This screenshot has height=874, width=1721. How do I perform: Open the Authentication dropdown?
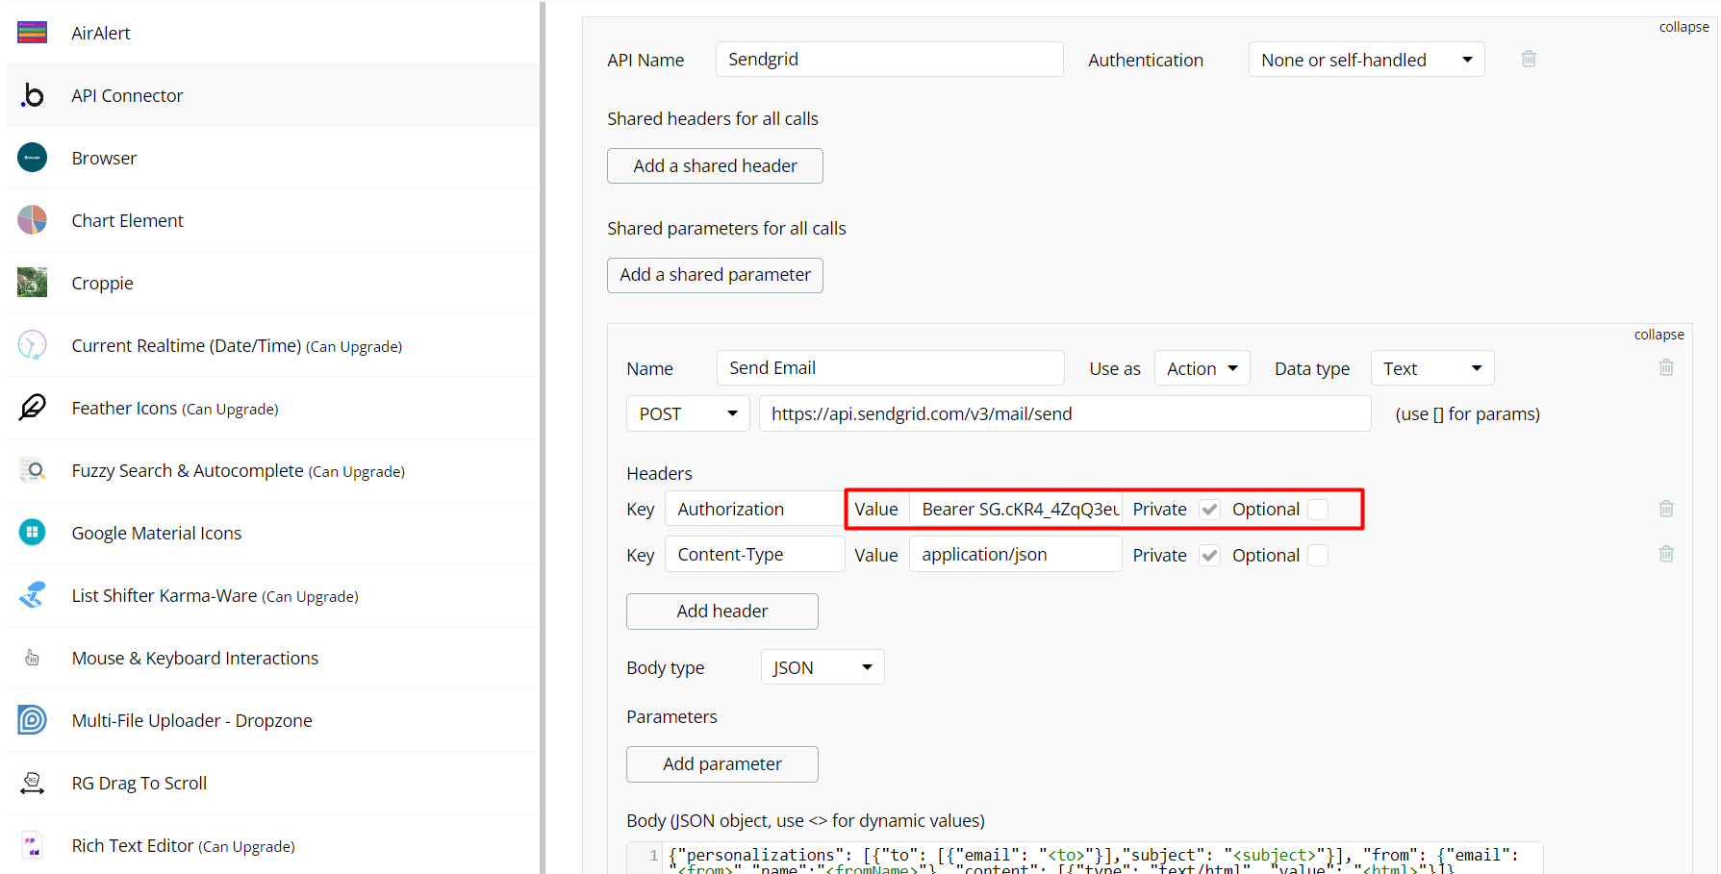coord(1366,60)
